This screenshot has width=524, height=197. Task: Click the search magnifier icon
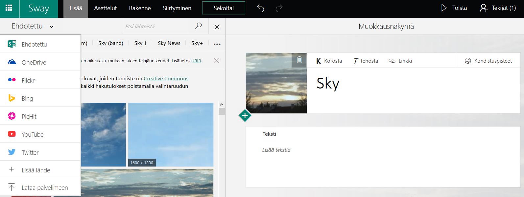(198, 26)
